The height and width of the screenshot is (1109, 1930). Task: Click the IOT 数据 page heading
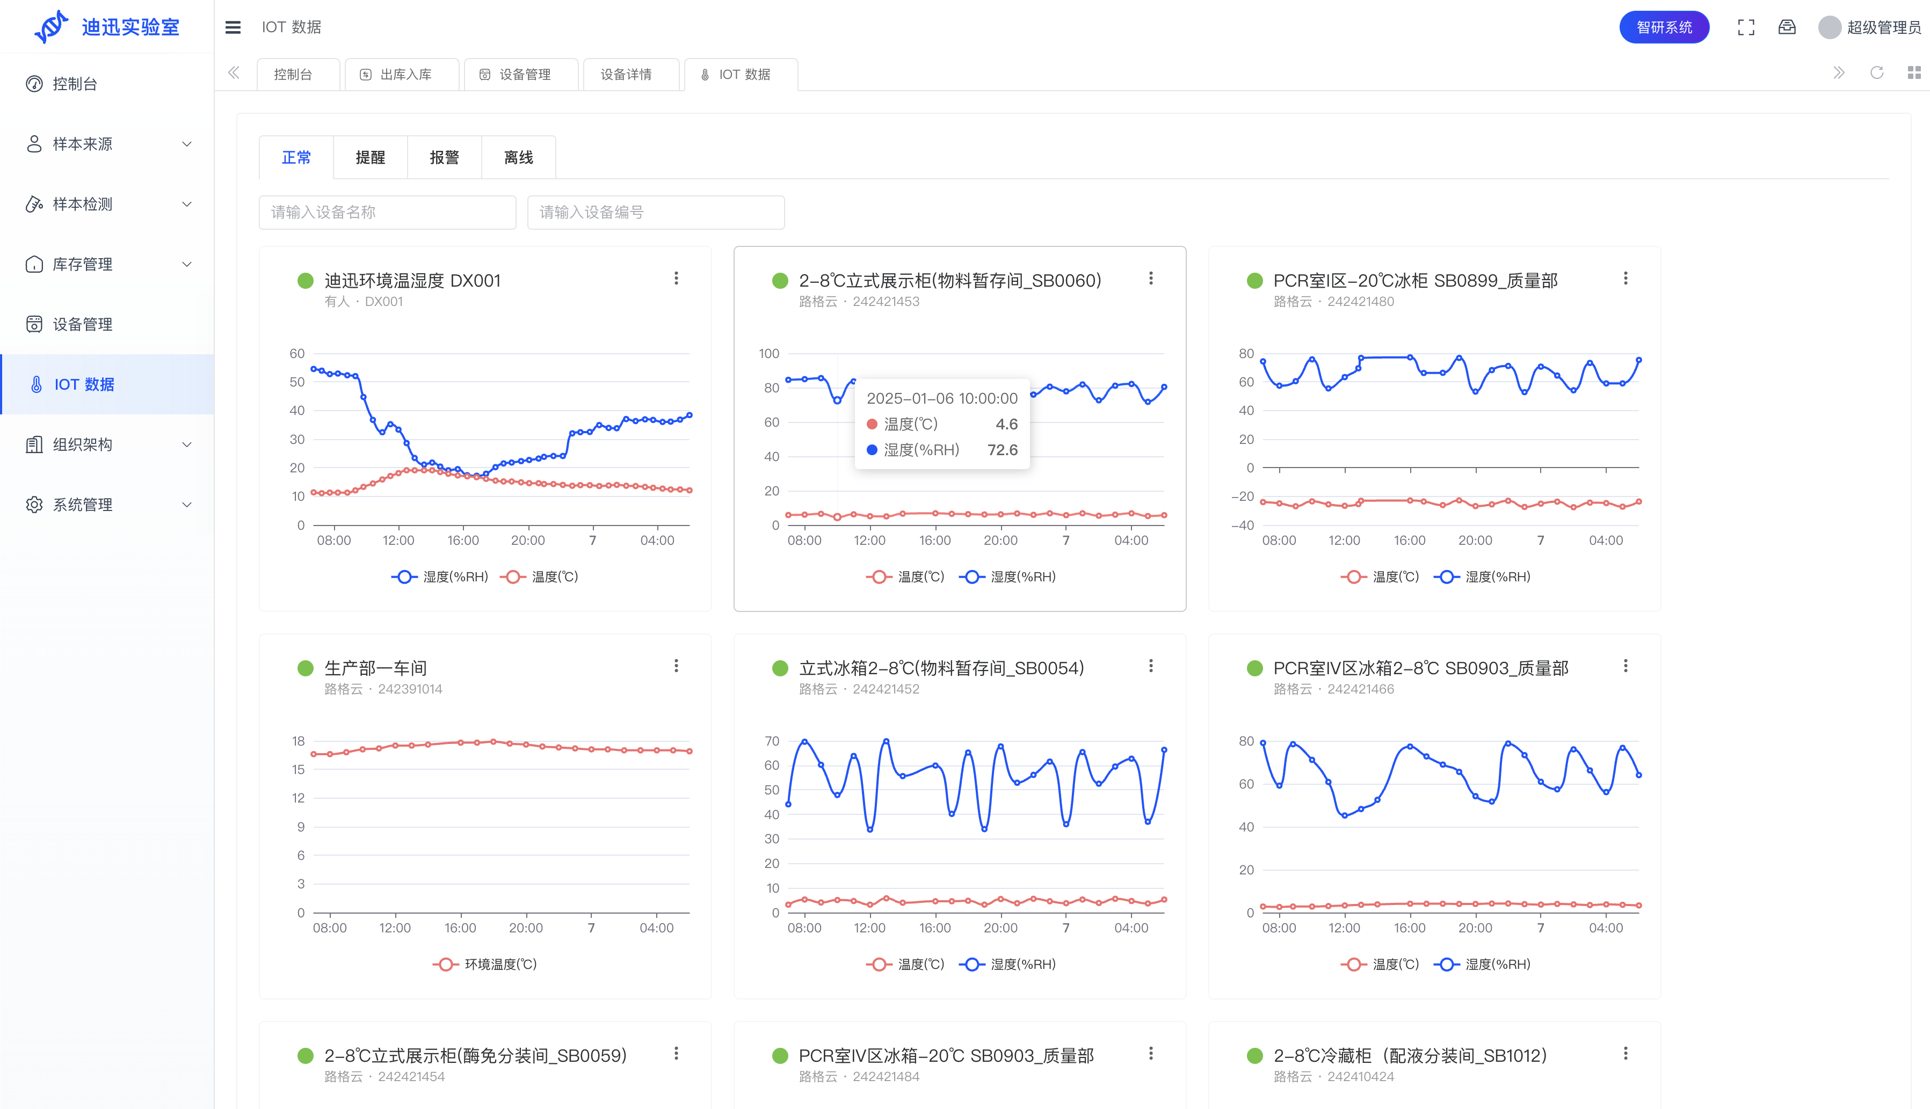291,27
